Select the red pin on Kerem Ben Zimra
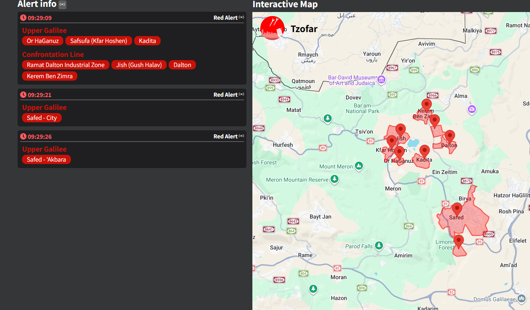Screen dimensions: 530x310 coord(427,106)
